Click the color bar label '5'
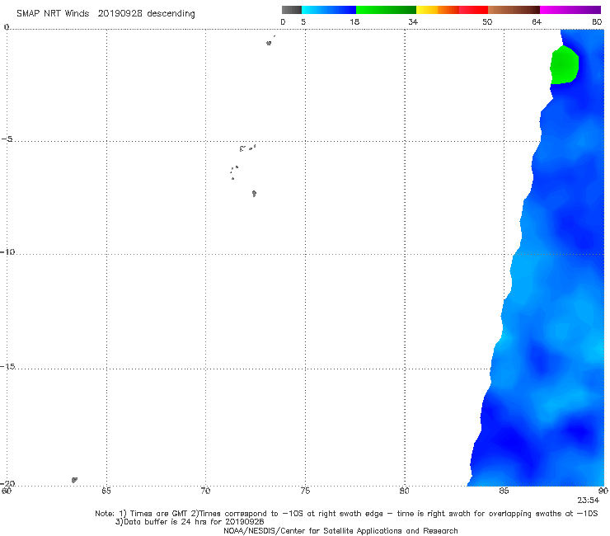This screenshot has height=536, width=610. pos(303,22)
